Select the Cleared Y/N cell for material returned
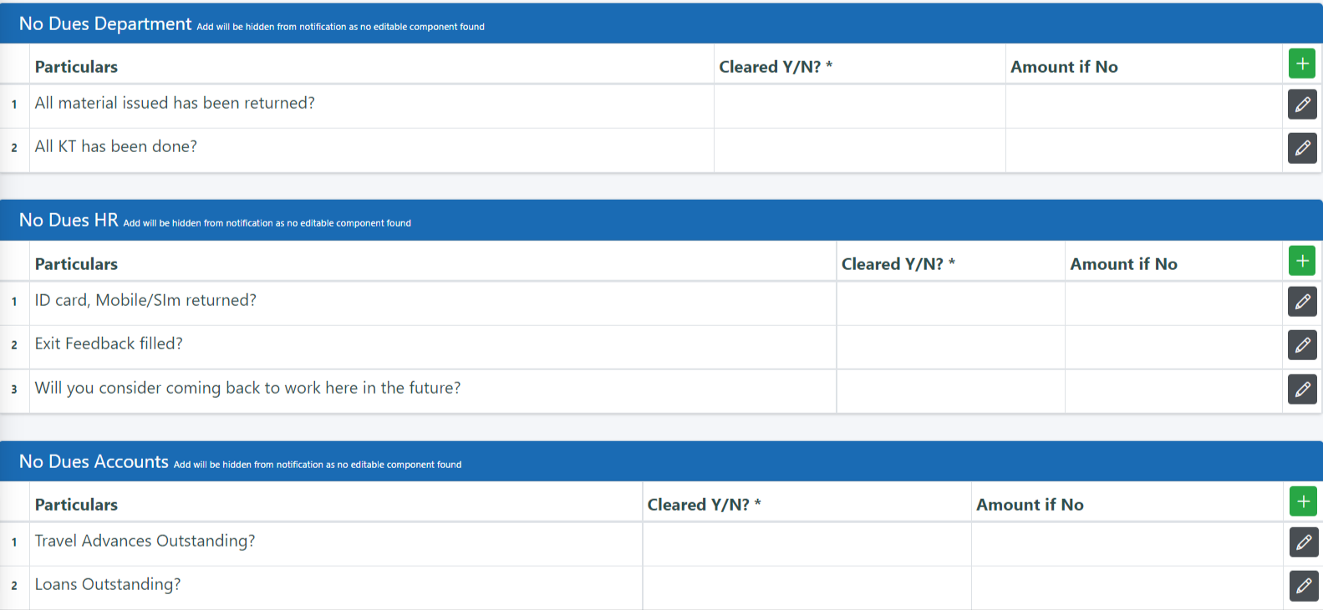Screen dimensions: 1323x610 [x=860, y=106]
